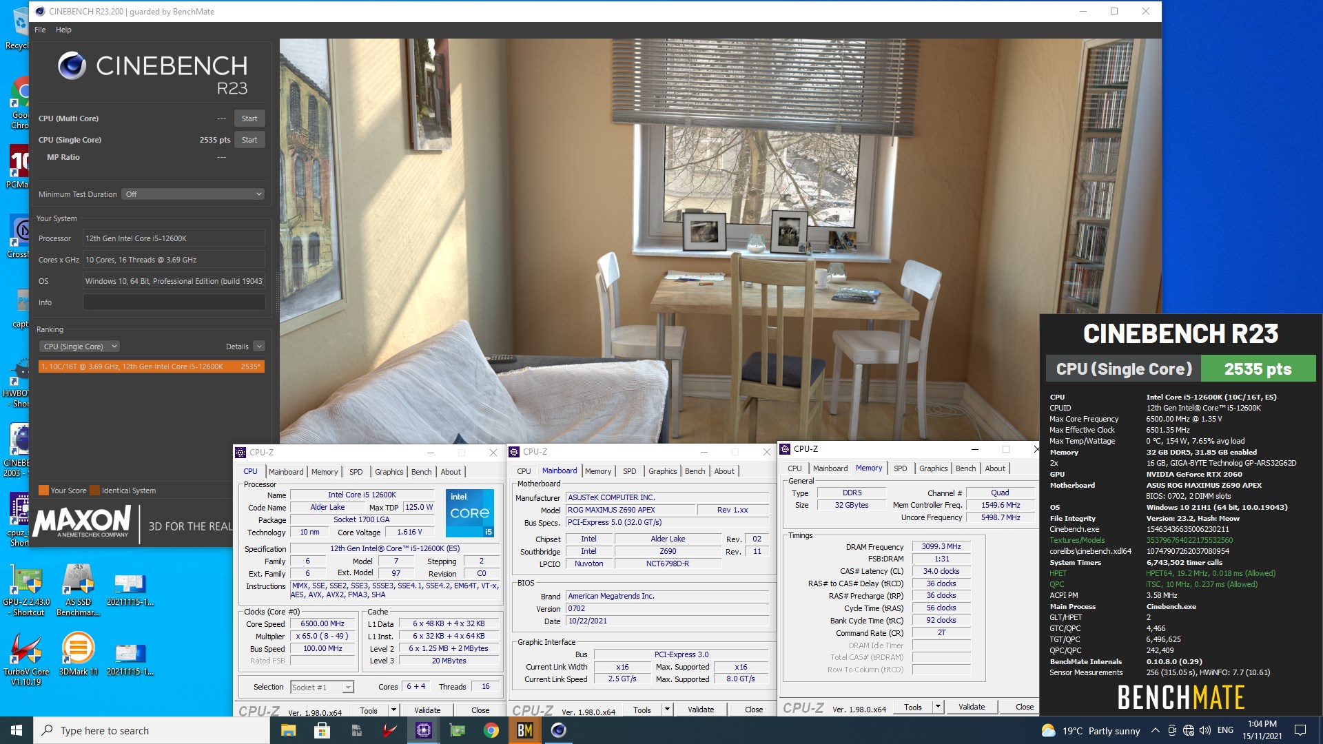Select the 3DMark 11 desktop icon

coord(78,654)
